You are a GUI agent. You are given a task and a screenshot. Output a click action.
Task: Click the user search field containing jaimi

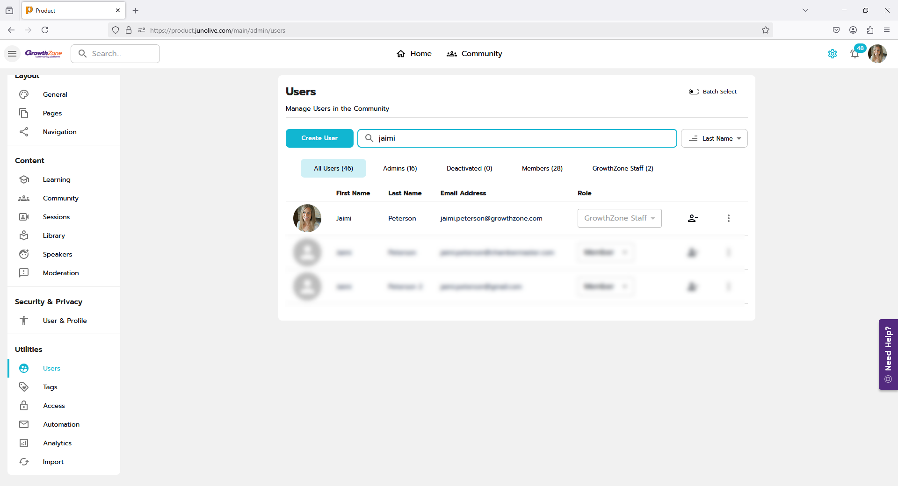point(517,138)
